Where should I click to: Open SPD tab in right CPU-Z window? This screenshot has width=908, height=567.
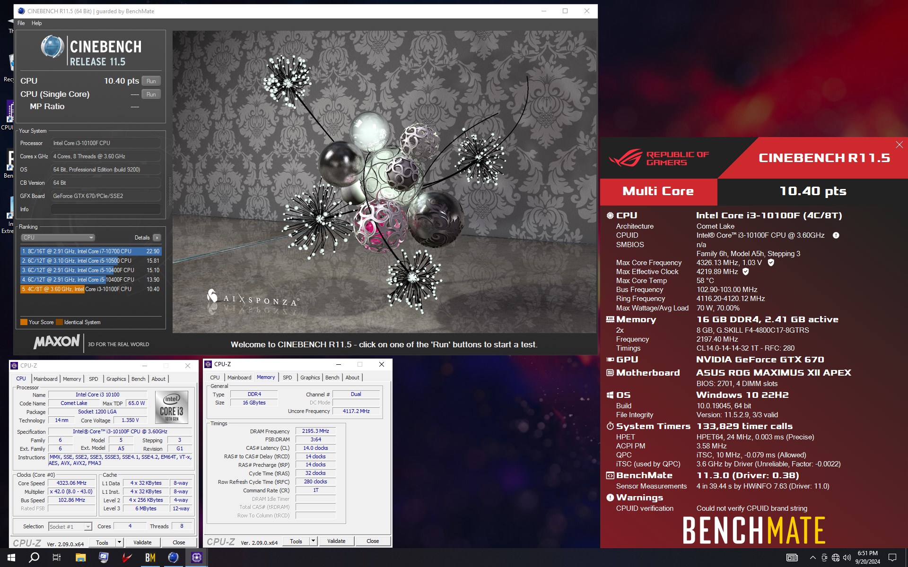click(x=288, y=378)
